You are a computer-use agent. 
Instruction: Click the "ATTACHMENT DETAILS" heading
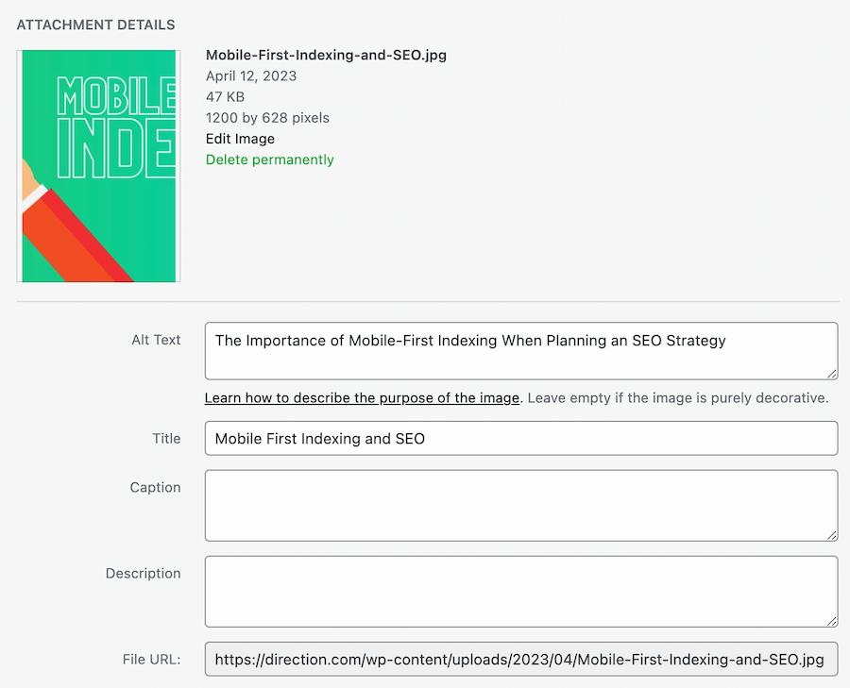[x=95, y=25]
